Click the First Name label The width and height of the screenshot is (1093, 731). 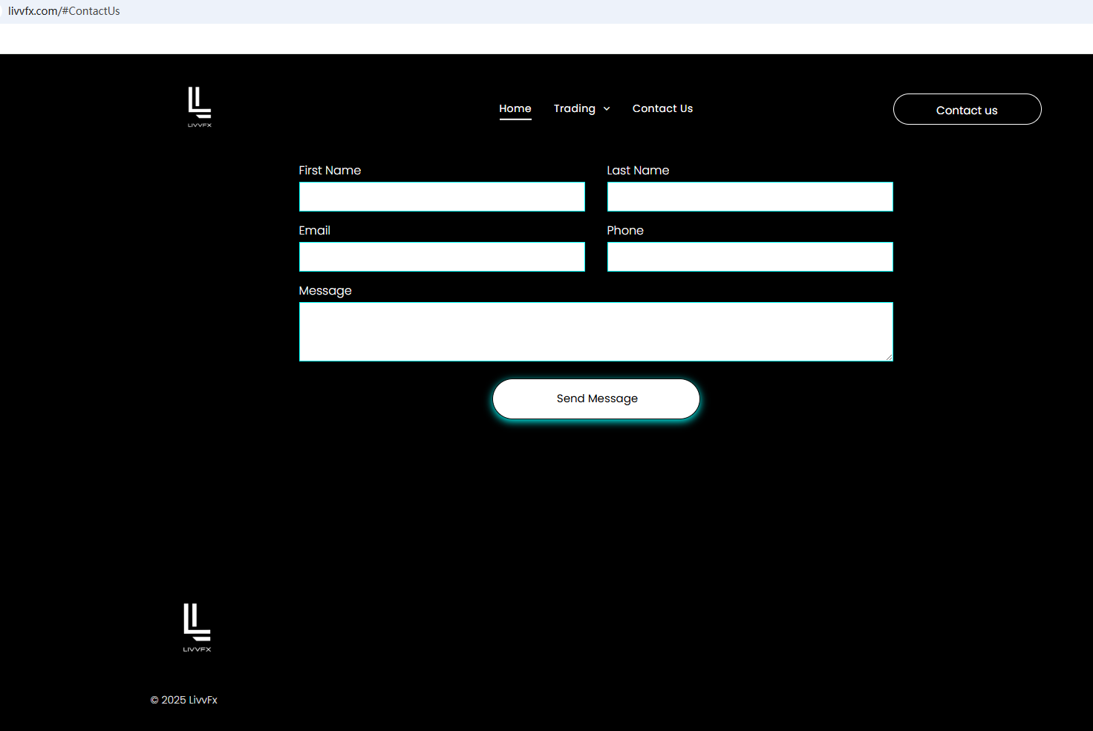click(330, 170)
